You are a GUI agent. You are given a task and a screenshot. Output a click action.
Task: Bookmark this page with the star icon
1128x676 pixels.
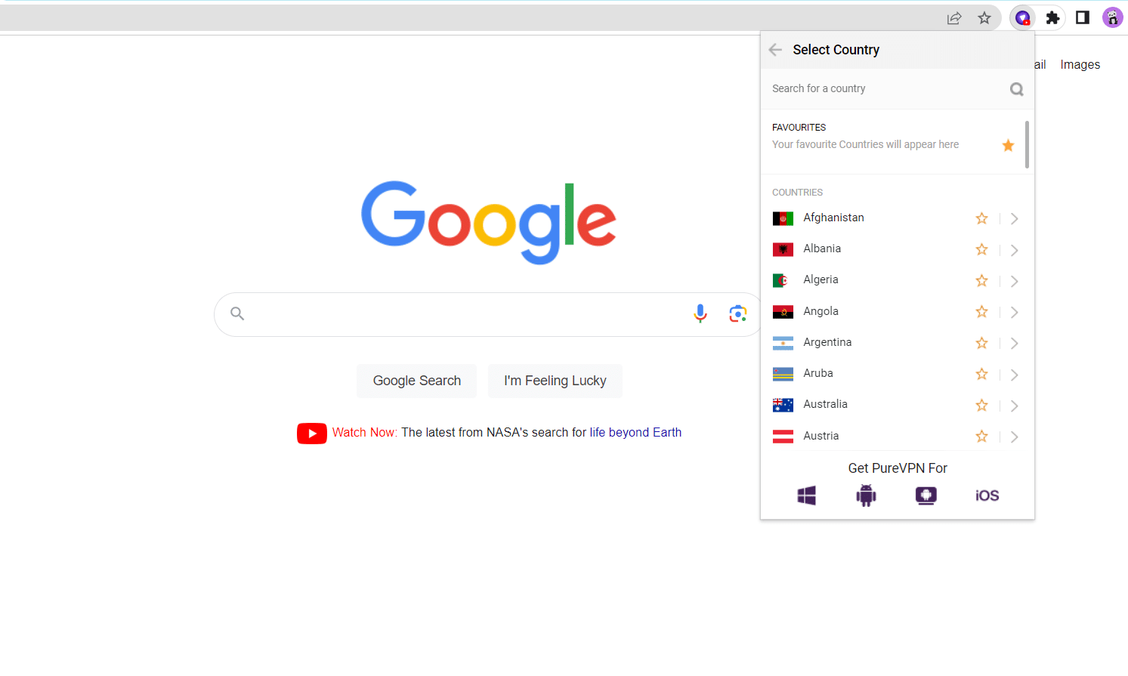coord(984,18)
